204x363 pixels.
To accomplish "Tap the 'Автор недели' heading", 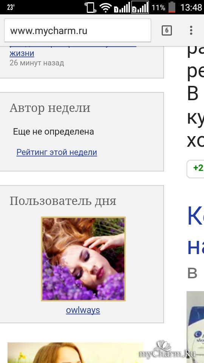I will [50, 108].
